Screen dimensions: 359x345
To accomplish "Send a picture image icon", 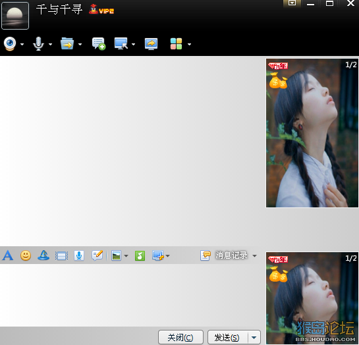I will (117, 255).
